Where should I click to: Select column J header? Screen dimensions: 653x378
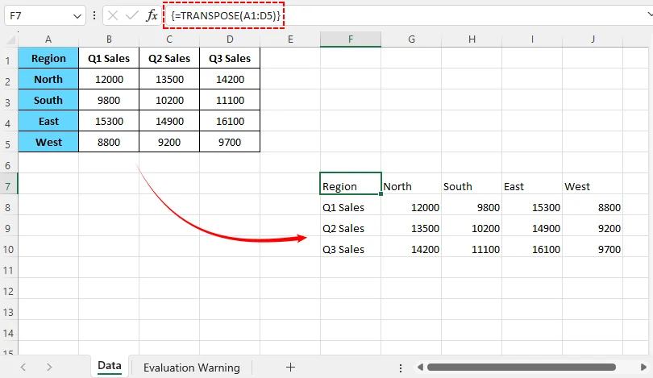[593, 39]
